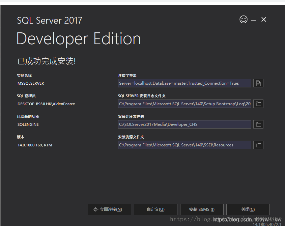Open the SQL Server install log folder icon
Viewport: 285px width, 226px height.
(258, 104)
